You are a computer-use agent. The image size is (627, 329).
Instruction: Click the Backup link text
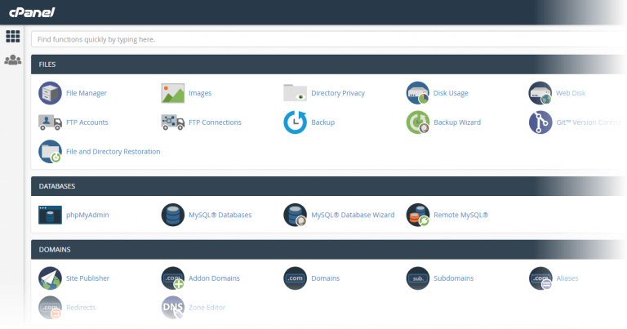tap(323, 122)
